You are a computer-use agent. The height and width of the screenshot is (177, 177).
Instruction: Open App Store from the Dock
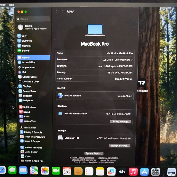click(x=144, y=172)
